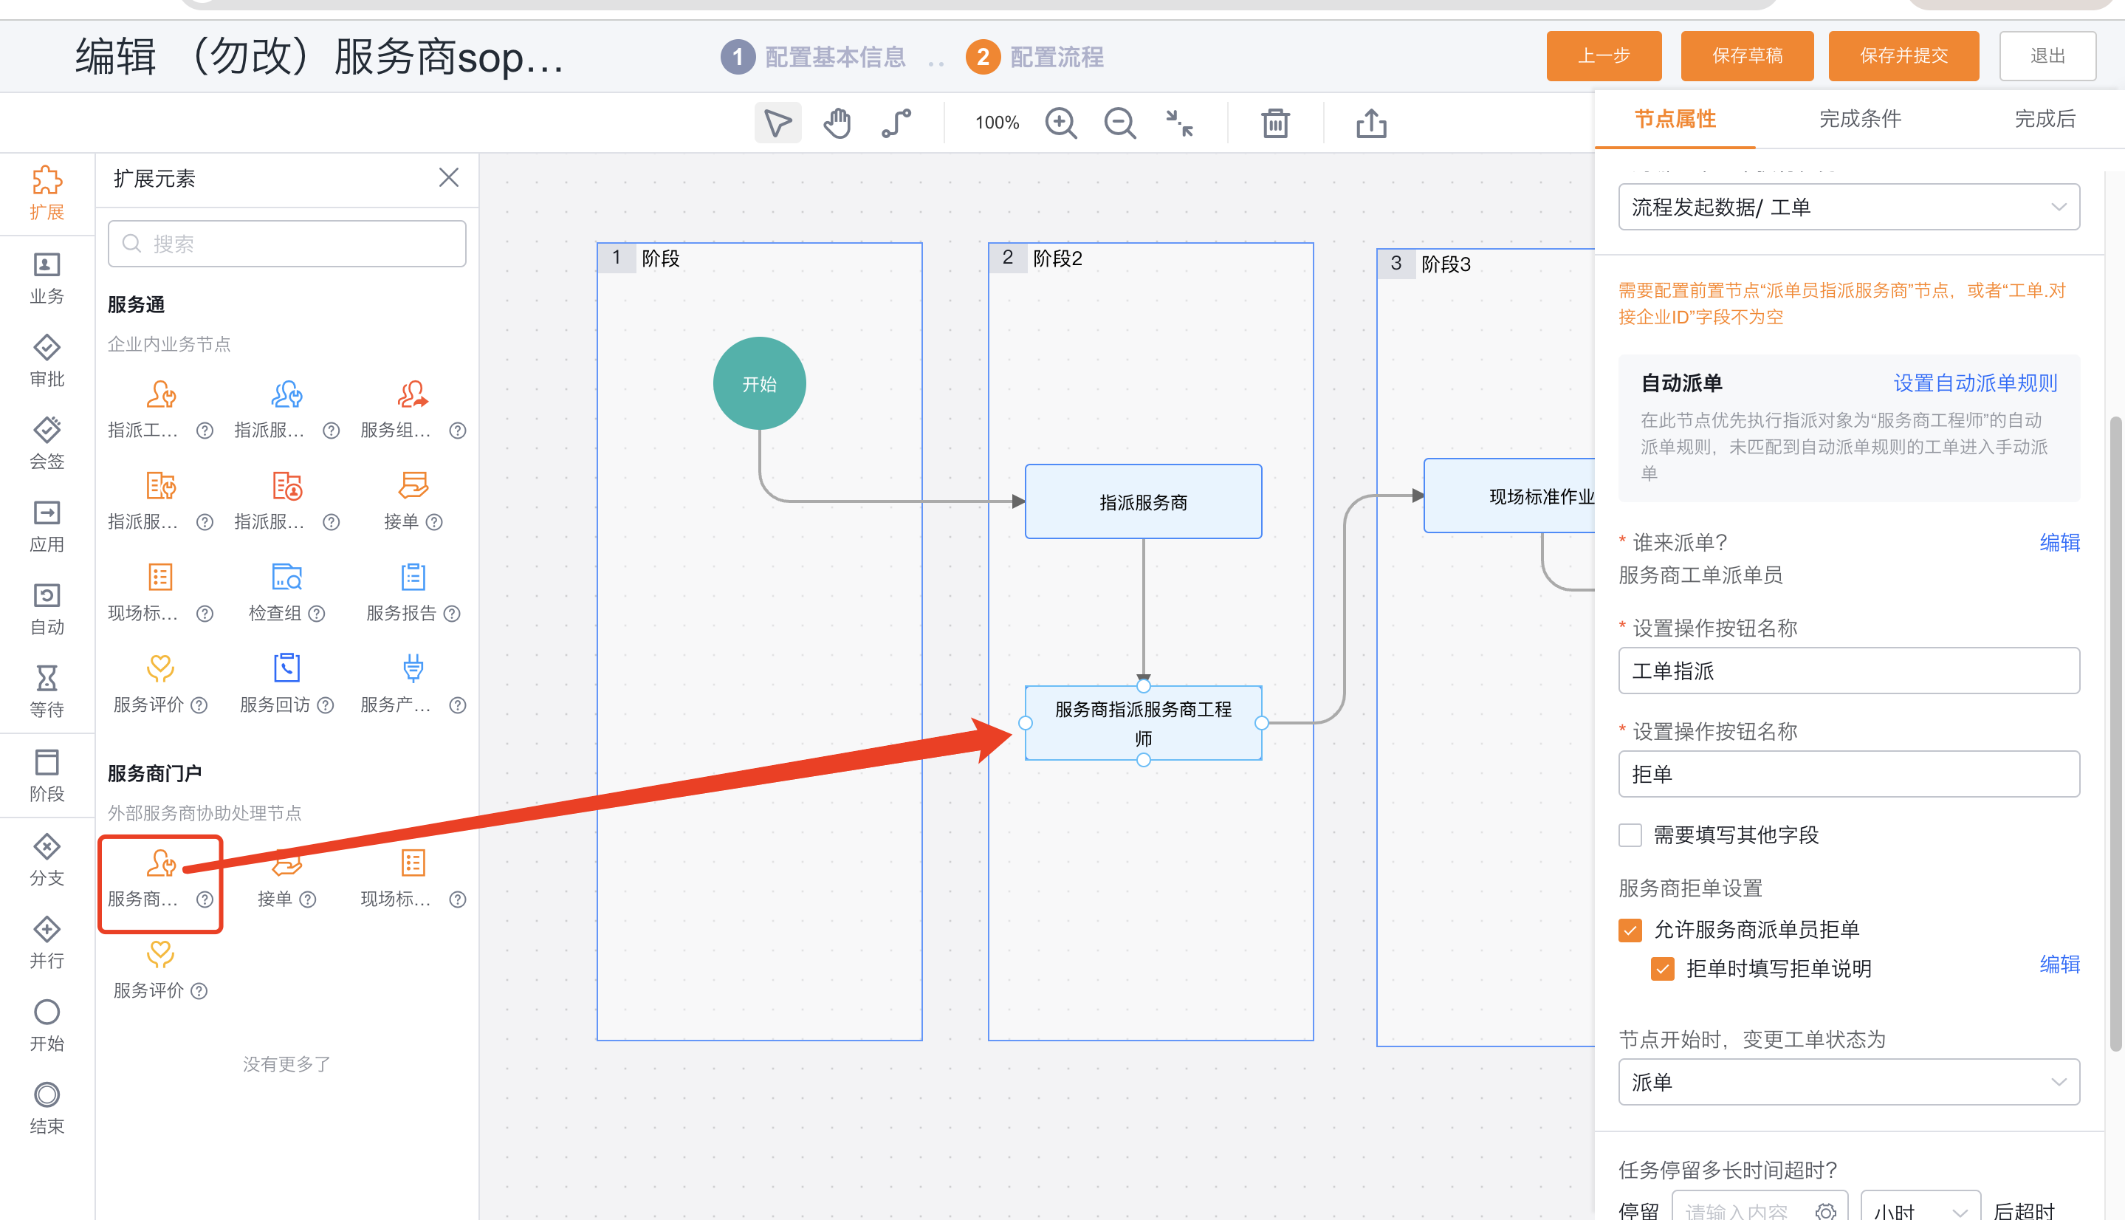2125x1220 pixels.
Task: Open the 扩展 sidebar category
Action: [47, 193]
